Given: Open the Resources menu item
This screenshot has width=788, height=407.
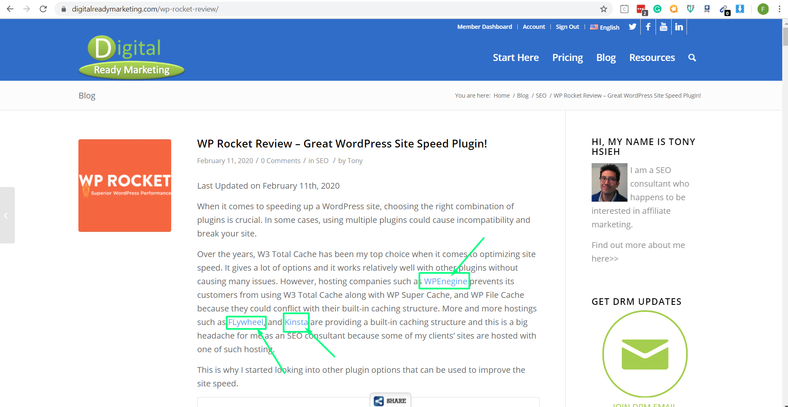Looking at the screenshot, I should [x=652, y=58].
